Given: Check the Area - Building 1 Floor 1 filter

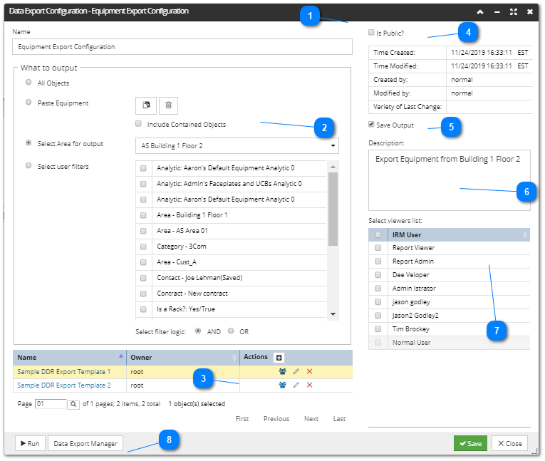Looking at the screenshot, I should [x=143, y=215].
